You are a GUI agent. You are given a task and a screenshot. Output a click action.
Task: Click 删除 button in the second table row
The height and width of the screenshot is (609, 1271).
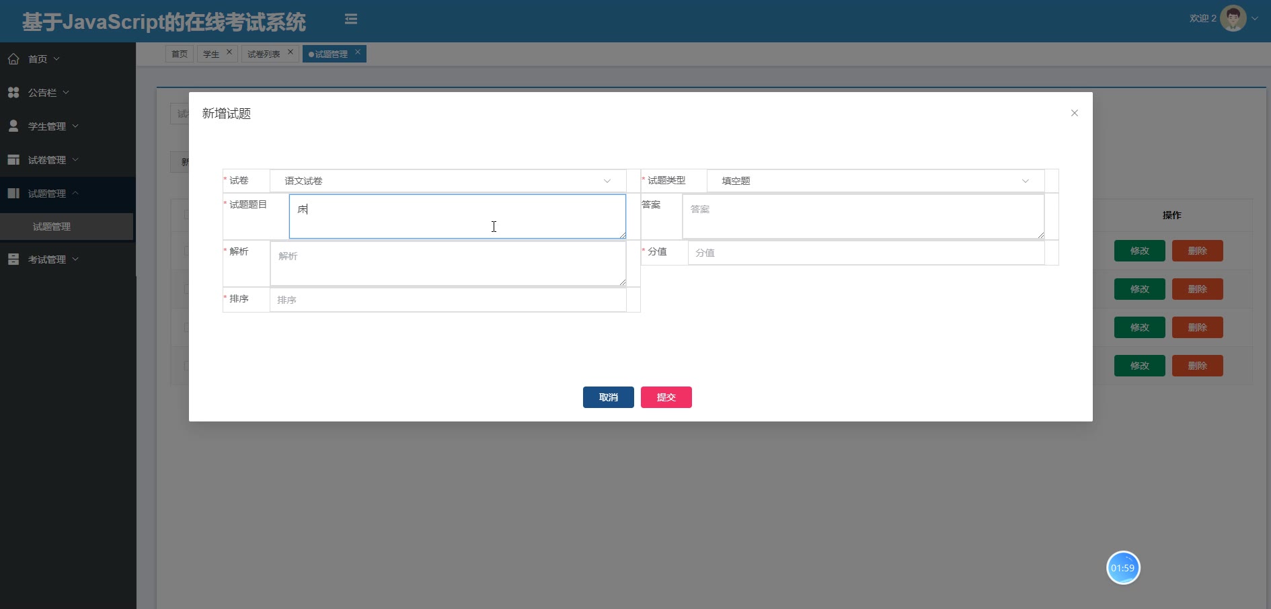[x=1198, y=289]
